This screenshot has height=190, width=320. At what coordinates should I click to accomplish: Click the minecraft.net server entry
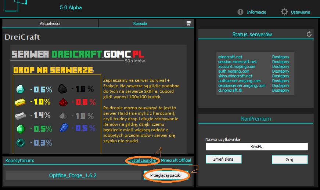point(230,57)
